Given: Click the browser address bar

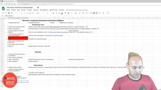Looking at the screenshot, I should (82, 4).
